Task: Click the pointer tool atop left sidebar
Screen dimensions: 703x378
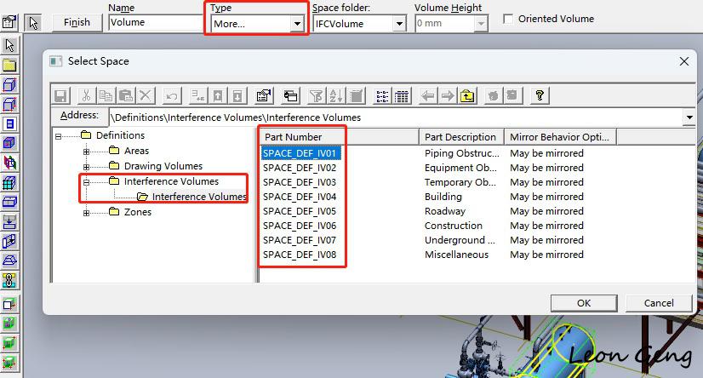Action: [9, 45]
